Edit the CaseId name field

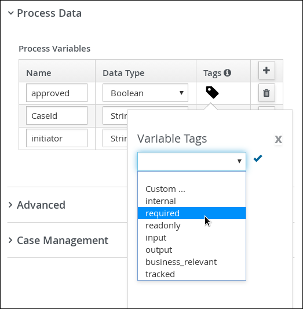coord(57,115)
